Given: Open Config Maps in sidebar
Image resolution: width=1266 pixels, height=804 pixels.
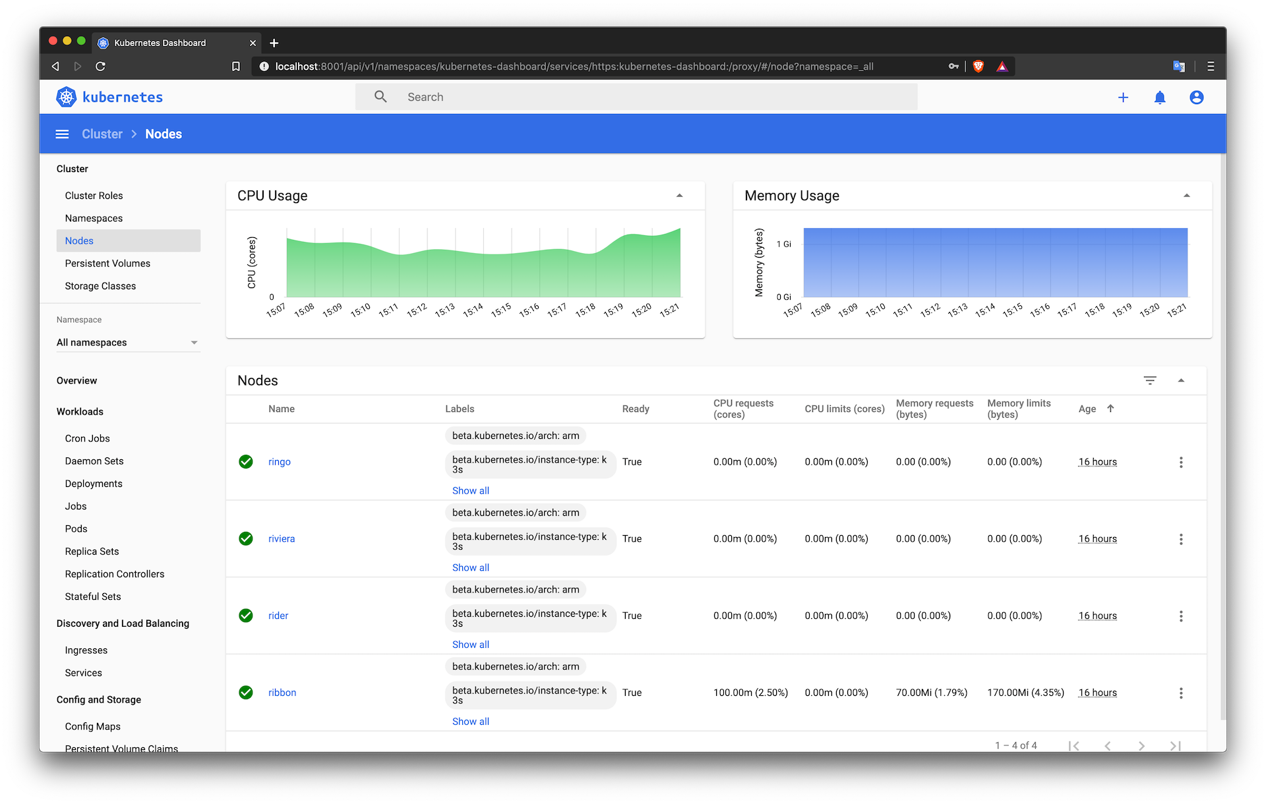Looking at the screenshot, I should (92, 726).
